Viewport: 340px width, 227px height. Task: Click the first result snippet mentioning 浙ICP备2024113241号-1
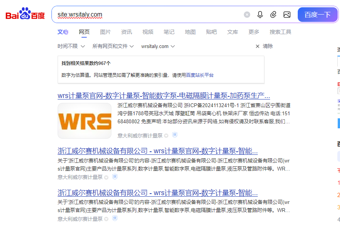[x=204, y=113]
